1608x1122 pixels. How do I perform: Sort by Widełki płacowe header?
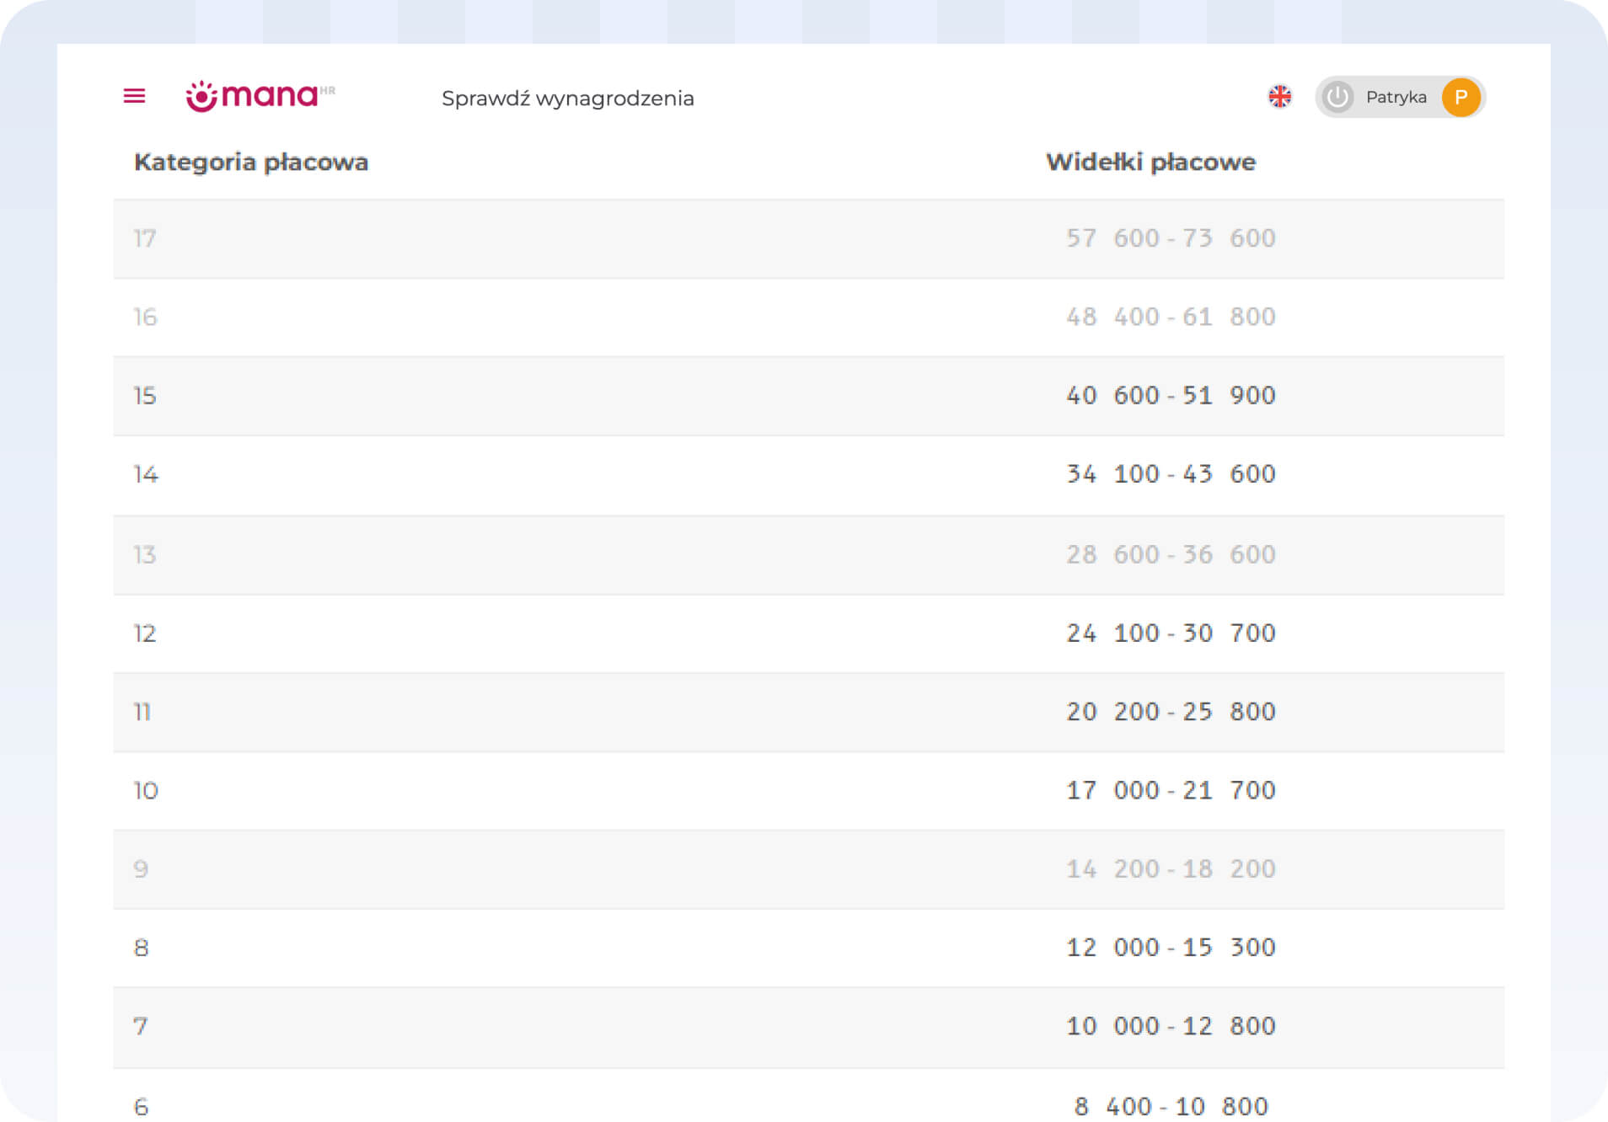tap(1150, 162)
